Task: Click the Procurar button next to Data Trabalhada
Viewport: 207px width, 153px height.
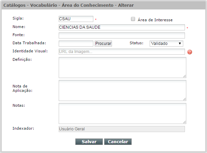Action: [103, 44]
